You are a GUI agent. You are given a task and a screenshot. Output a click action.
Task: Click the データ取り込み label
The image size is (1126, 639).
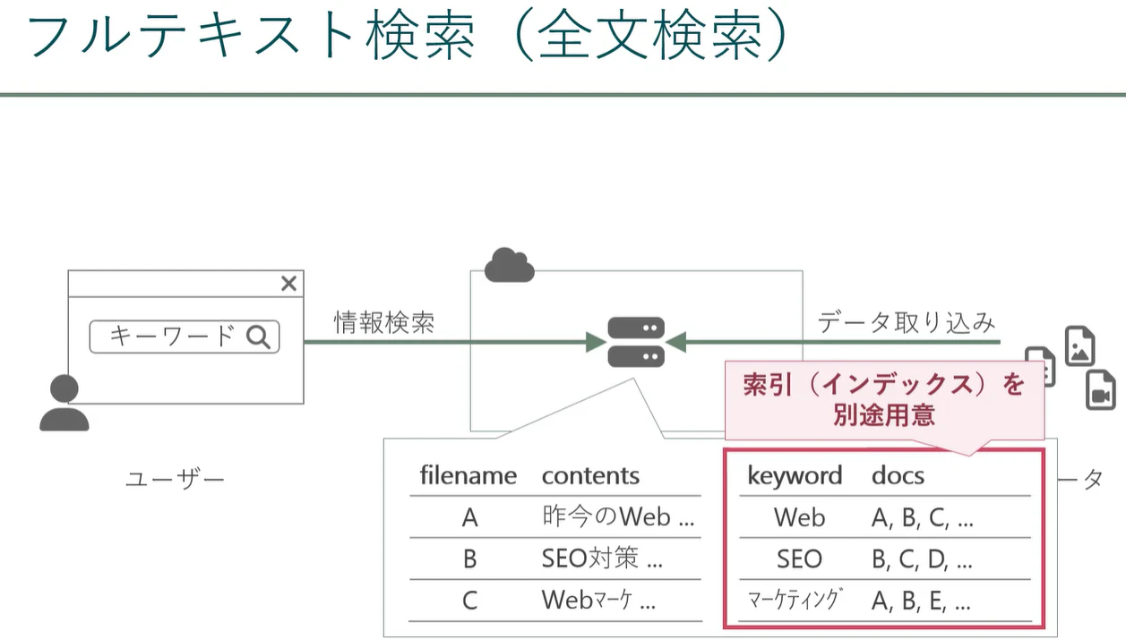click(907, 322)
